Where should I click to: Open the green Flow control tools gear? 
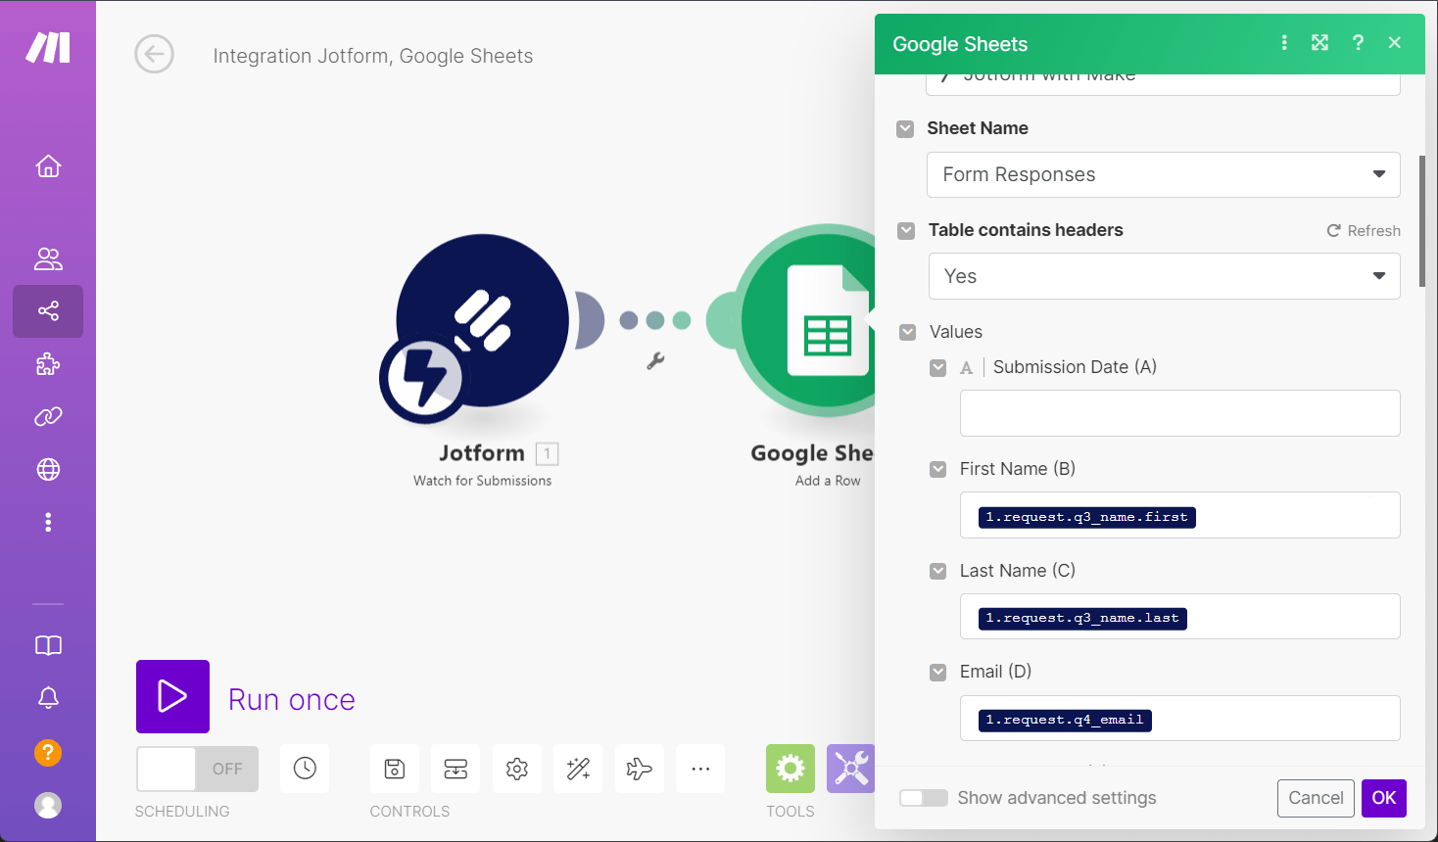(x=791, y=769)
